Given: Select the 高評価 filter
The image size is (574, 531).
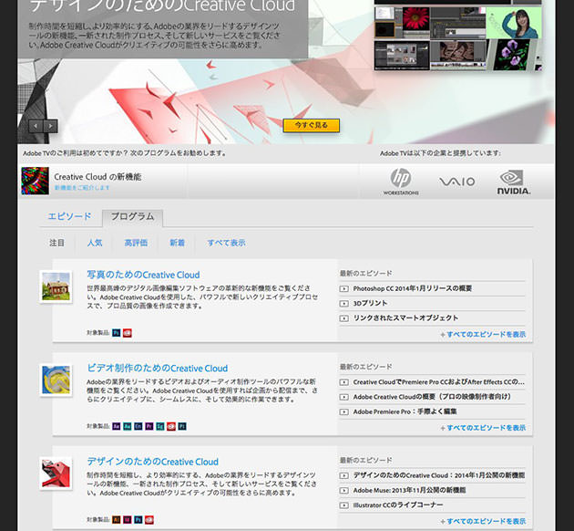Looking at the screenshot, I should 136,243.
